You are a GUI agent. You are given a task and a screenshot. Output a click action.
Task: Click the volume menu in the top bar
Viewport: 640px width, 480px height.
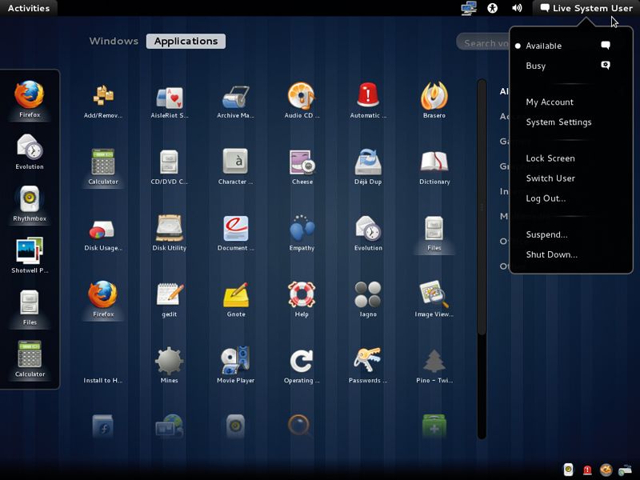516,8
